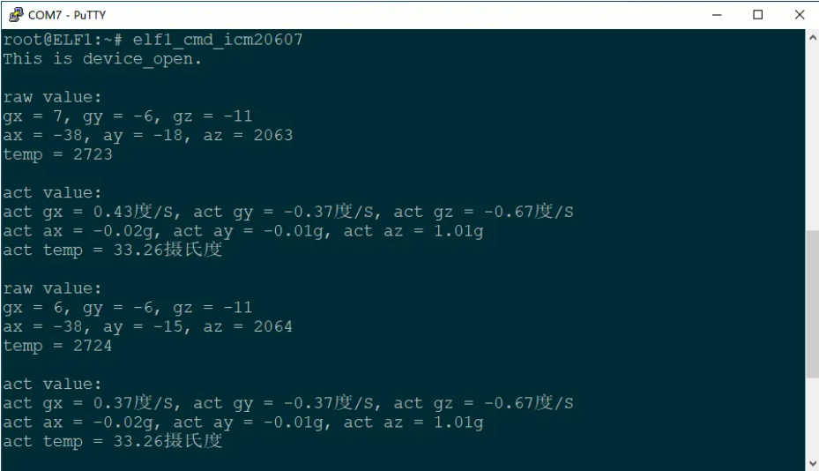Maximize the PuTTY terminal window
819x471 pixels.
pos(758,15)
